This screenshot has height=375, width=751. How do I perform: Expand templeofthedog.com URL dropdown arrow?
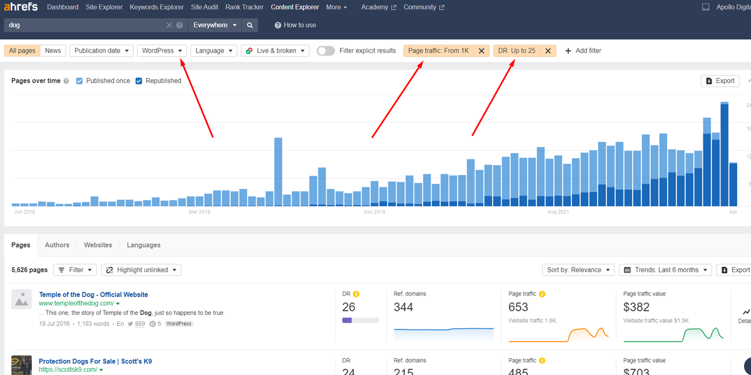click(118, 304)
